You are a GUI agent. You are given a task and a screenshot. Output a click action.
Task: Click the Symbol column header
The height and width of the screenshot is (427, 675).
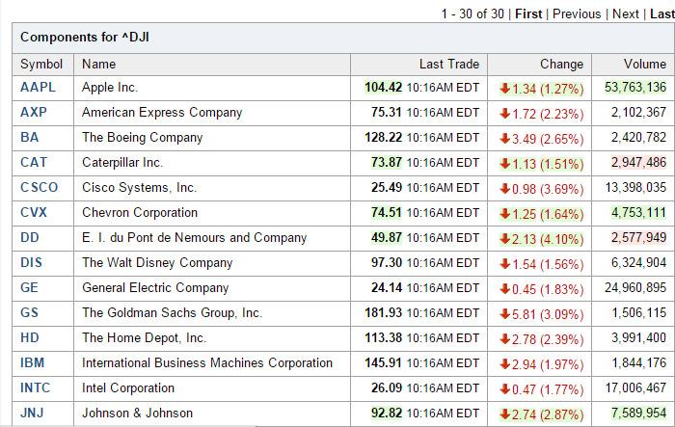pyautogui.click(x=41, y=64)
